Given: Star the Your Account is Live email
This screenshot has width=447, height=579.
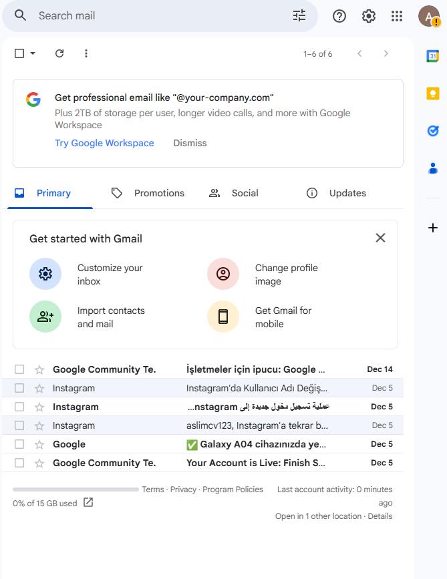Looking at the screenshot, I should [x=39, y=463].
